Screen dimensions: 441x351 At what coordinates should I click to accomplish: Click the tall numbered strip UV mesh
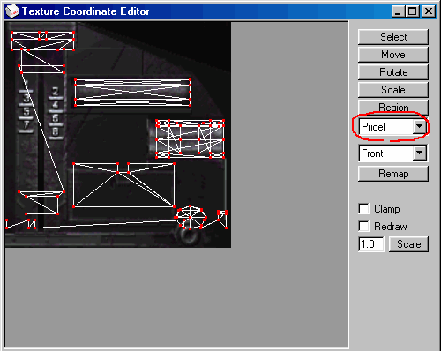tap(41, 130)
